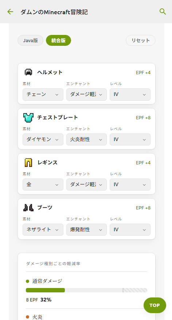Image resolution: width=172 pixels, height=320 pixels.
Task: Click the ダムンのMinecraft冒険記 title
Action: (x=54, y=12)
